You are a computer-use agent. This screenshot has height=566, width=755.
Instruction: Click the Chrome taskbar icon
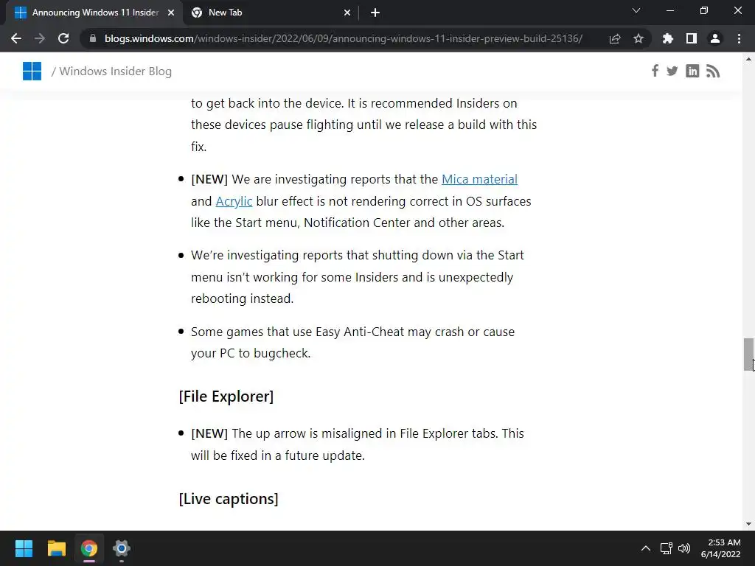tap(89, 548)
